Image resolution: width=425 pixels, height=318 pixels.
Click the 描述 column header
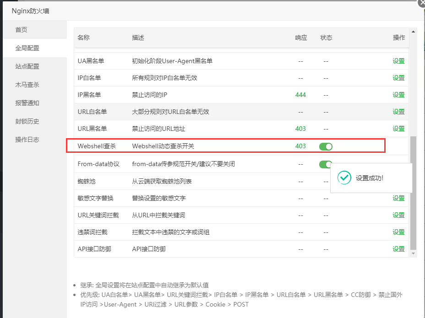click(138, 38)
